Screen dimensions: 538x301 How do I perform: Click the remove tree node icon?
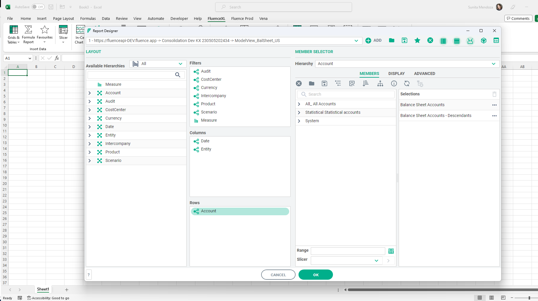pyautogui.click(x=420, y=84)
